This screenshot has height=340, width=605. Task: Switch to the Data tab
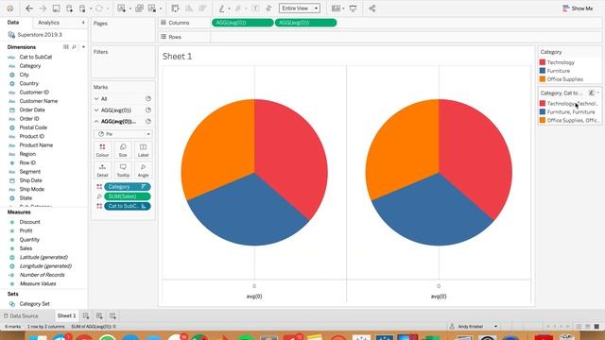point(13,23)
